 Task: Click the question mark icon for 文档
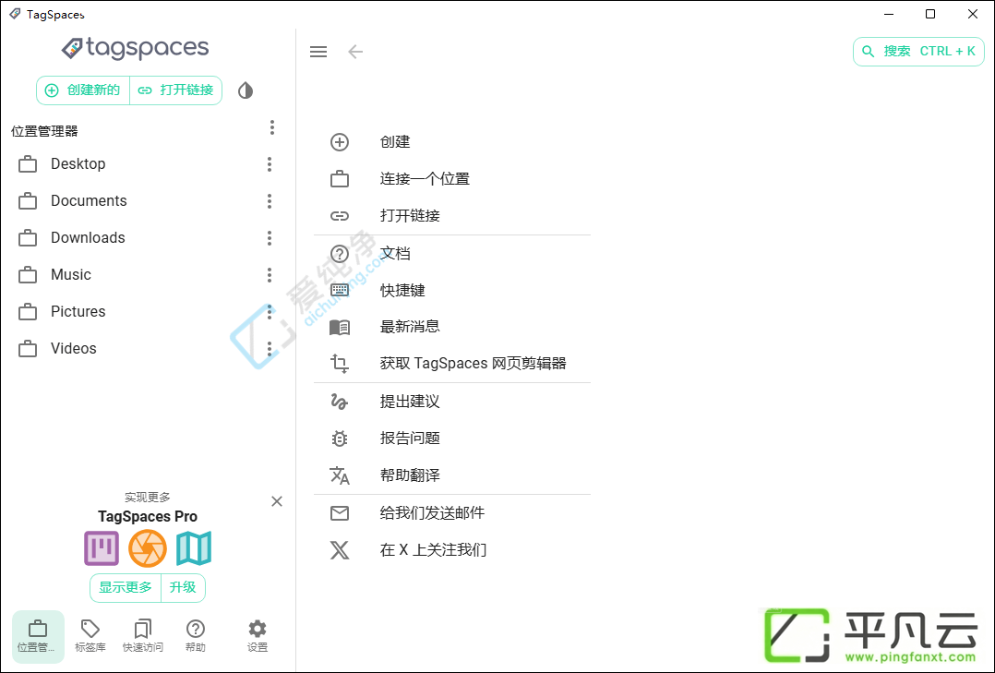pyautogui.click(x=340, y=254)
